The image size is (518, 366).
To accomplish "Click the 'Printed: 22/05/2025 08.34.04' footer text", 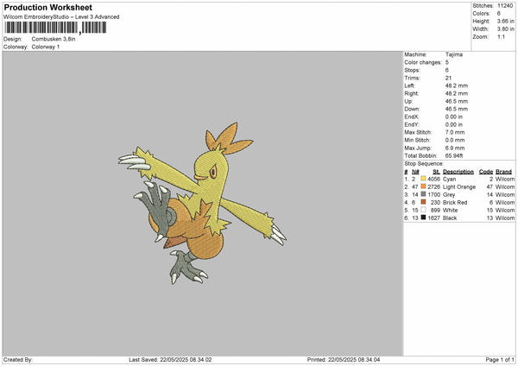I will [x=344, y=359].
